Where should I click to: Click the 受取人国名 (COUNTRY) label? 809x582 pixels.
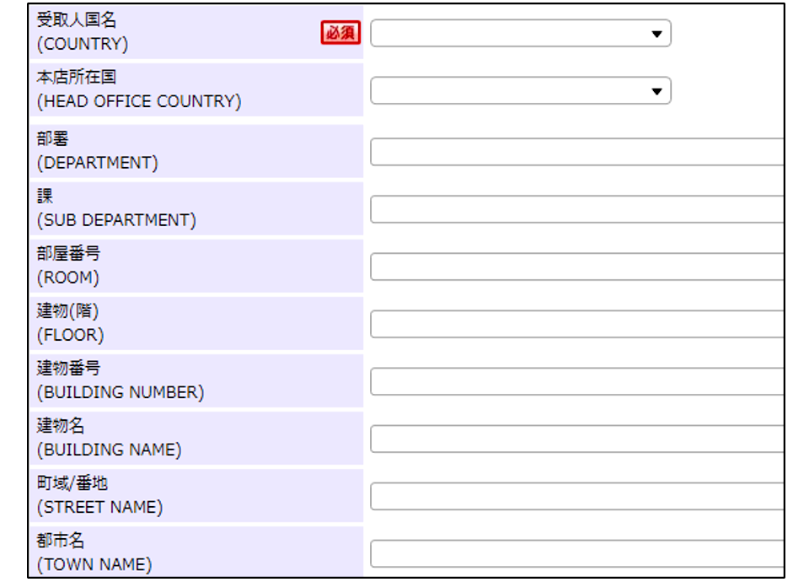[83, 32]
